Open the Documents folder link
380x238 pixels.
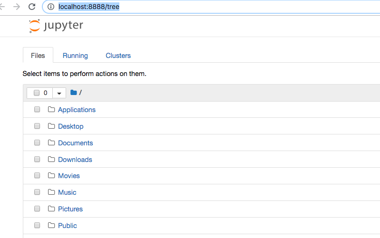(x=75, y=143)
